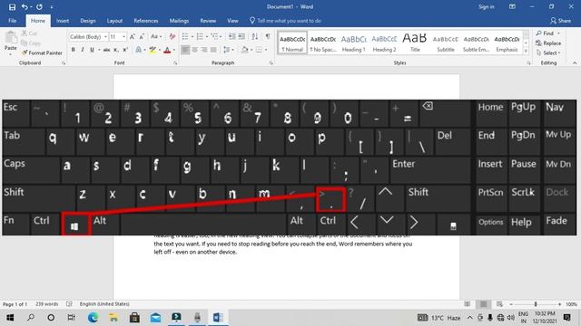Image resolution: width=581 pixels, height=326 pixels.
Task: Click the Decrease Indent icon
Action: pos(231,36)
